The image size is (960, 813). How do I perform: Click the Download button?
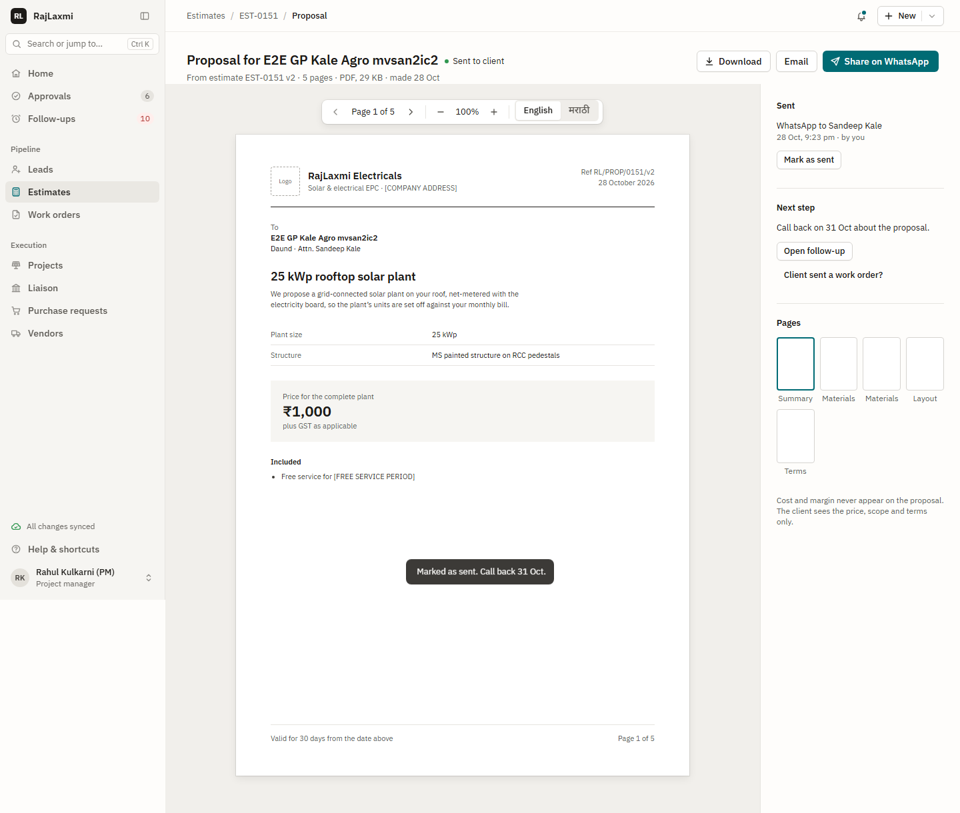[733, 61]
